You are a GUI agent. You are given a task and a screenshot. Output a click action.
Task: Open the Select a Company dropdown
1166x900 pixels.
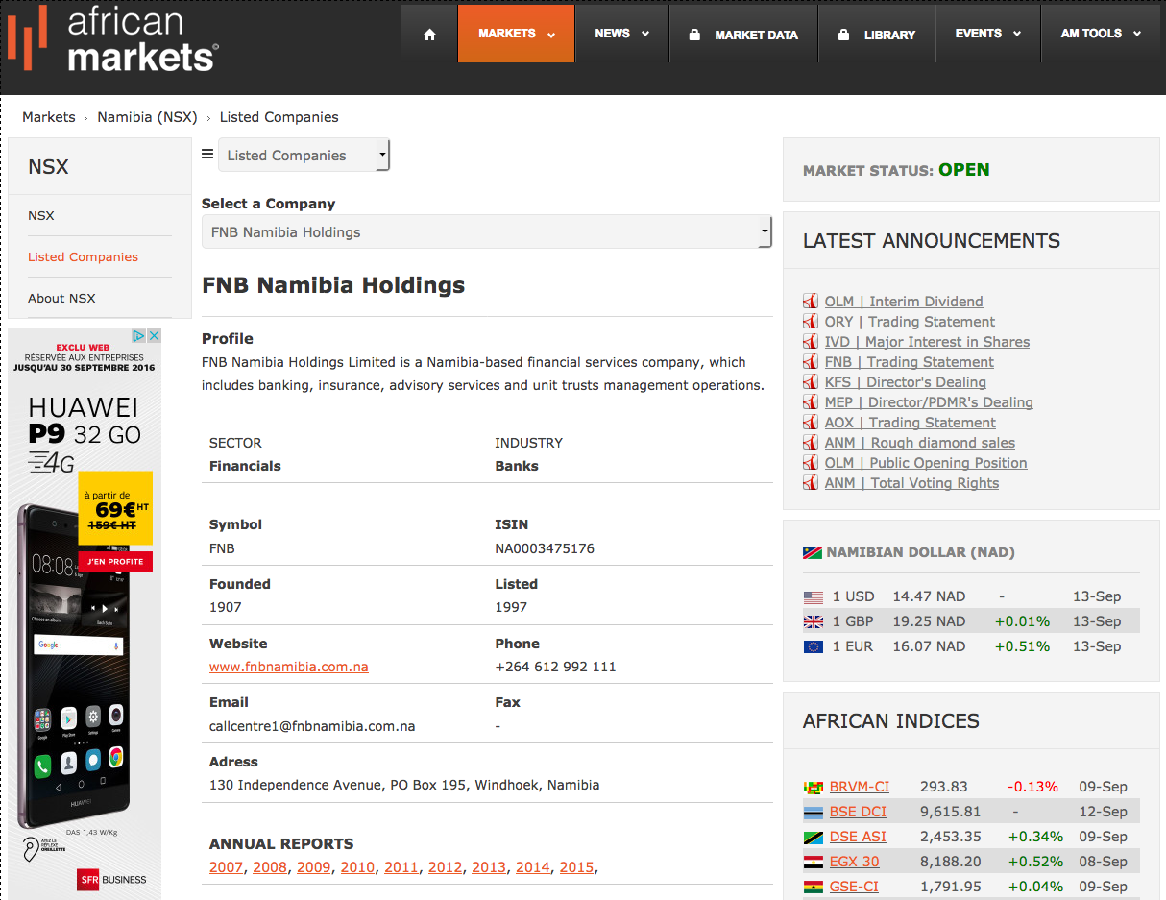click(x=487, y=232)
